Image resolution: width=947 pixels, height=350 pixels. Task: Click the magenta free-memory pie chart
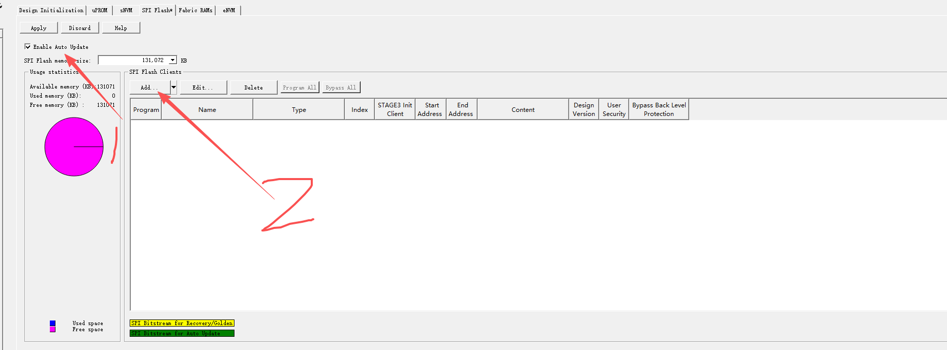(x=74, y=147)
